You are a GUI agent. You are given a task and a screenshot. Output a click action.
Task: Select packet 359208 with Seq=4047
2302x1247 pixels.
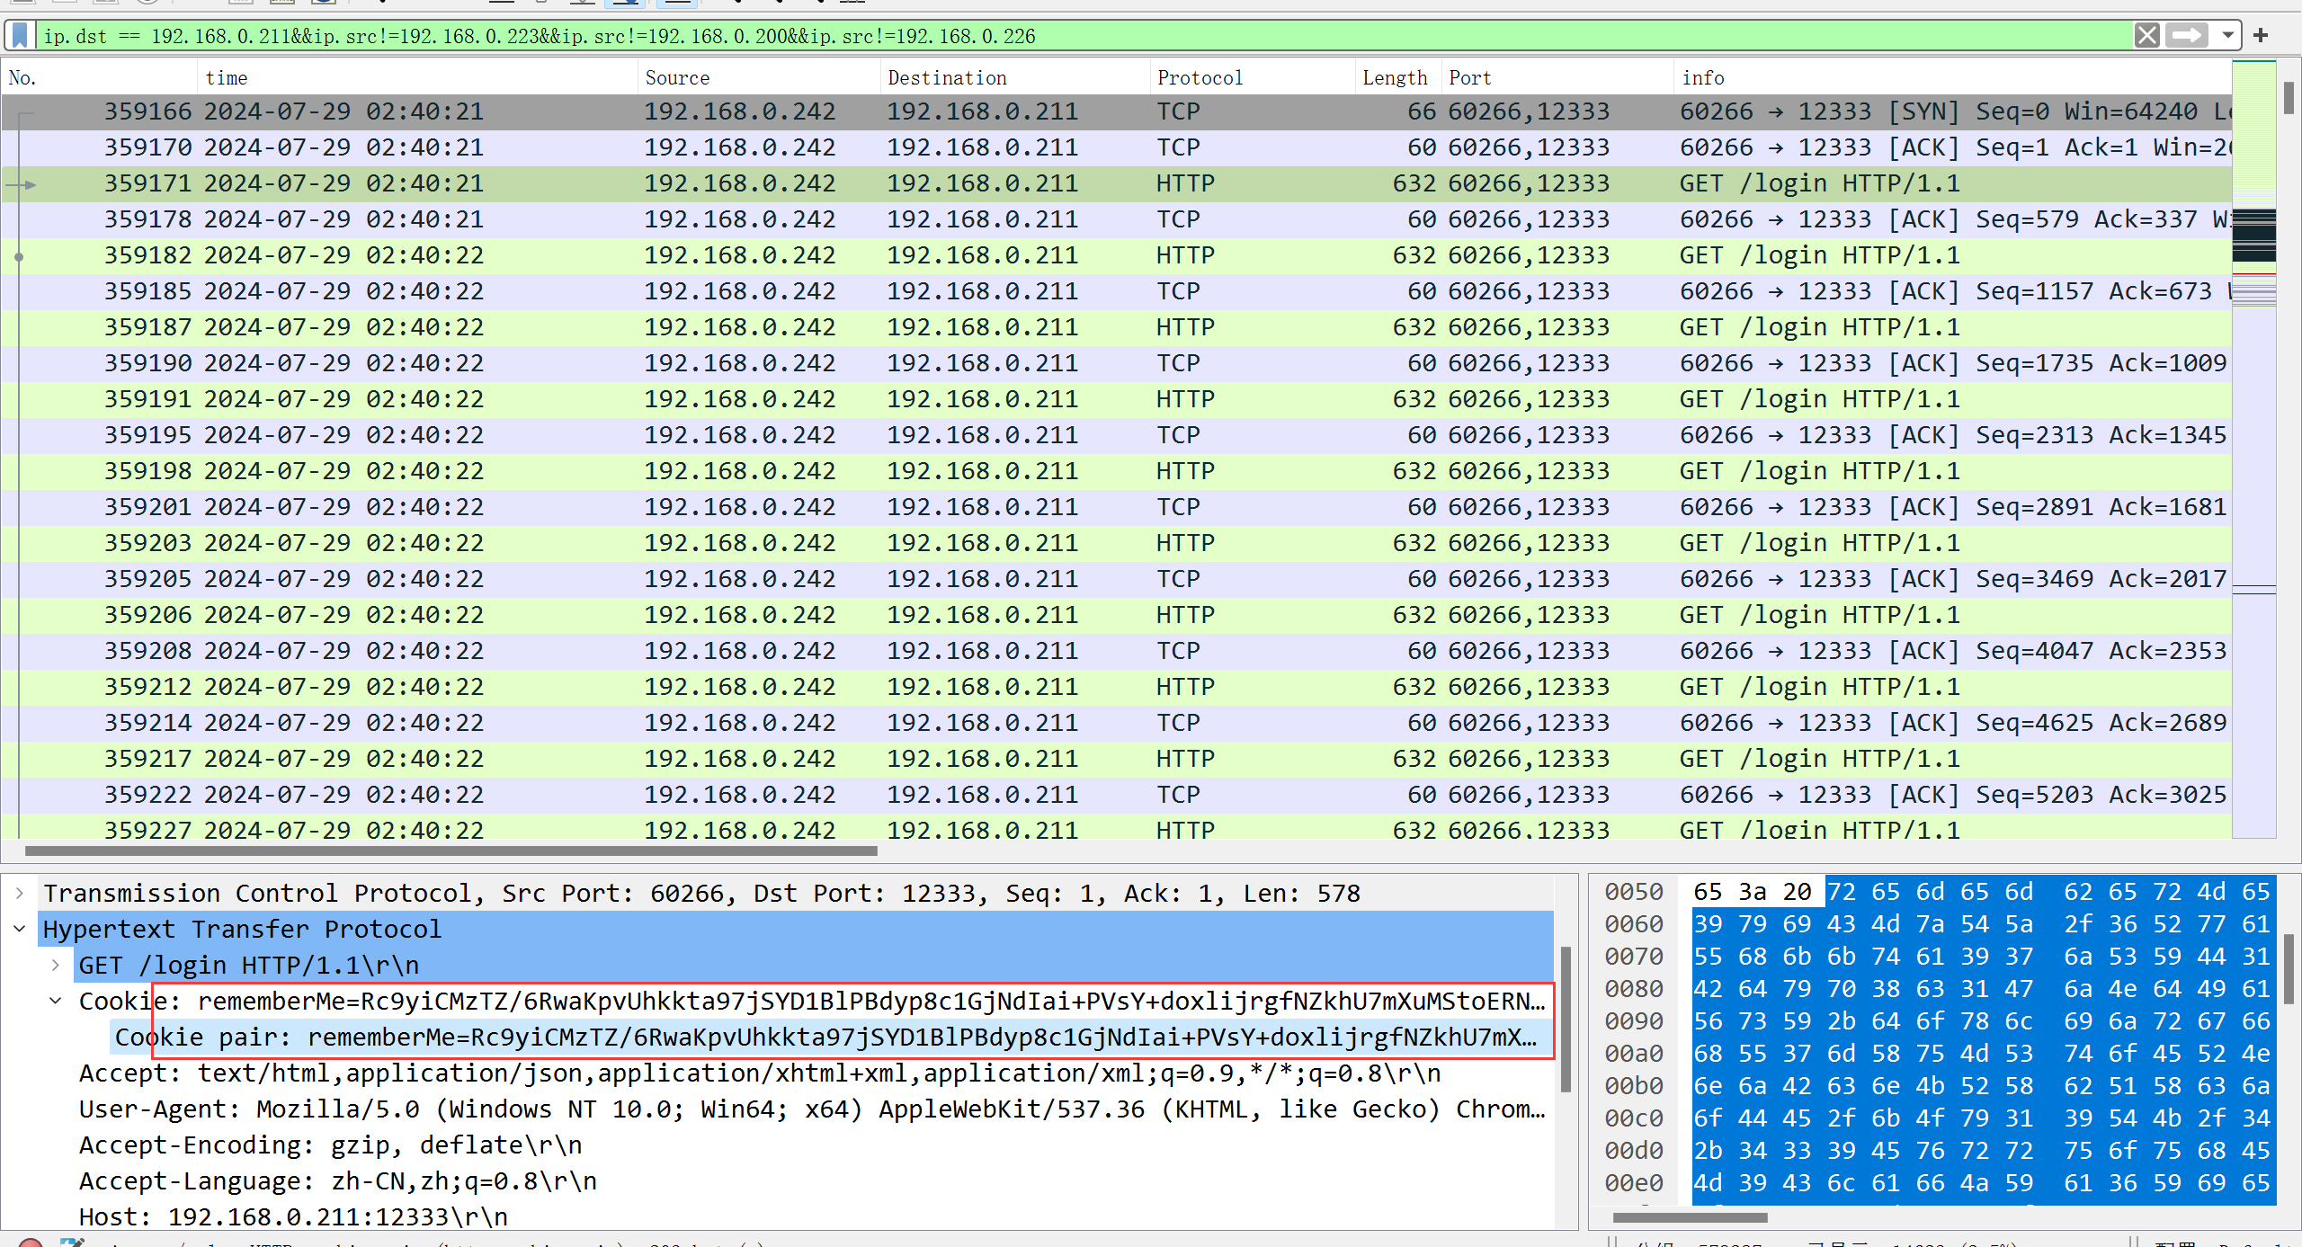[x=1116, y=651]
